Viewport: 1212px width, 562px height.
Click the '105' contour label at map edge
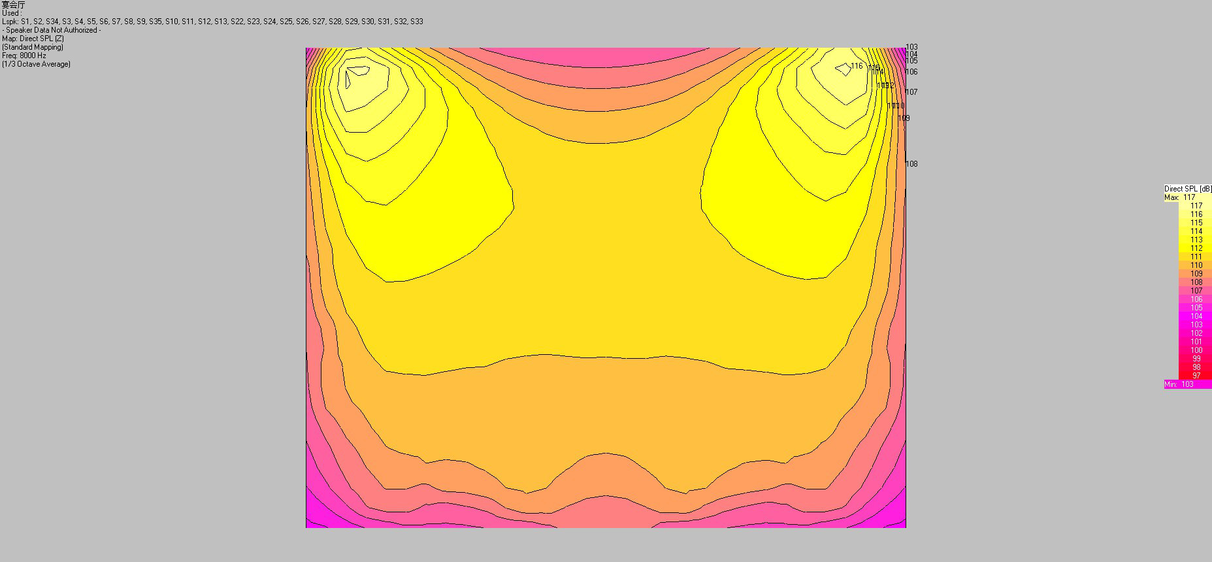[911, 61]
